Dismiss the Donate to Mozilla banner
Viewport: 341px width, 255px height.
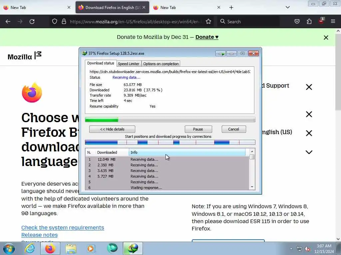(326, 38)
